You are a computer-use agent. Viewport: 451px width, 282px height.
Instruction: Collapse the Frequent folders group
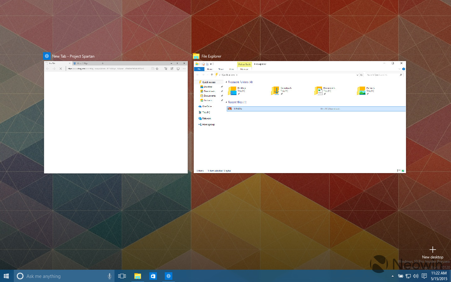(x=226, y=82)
